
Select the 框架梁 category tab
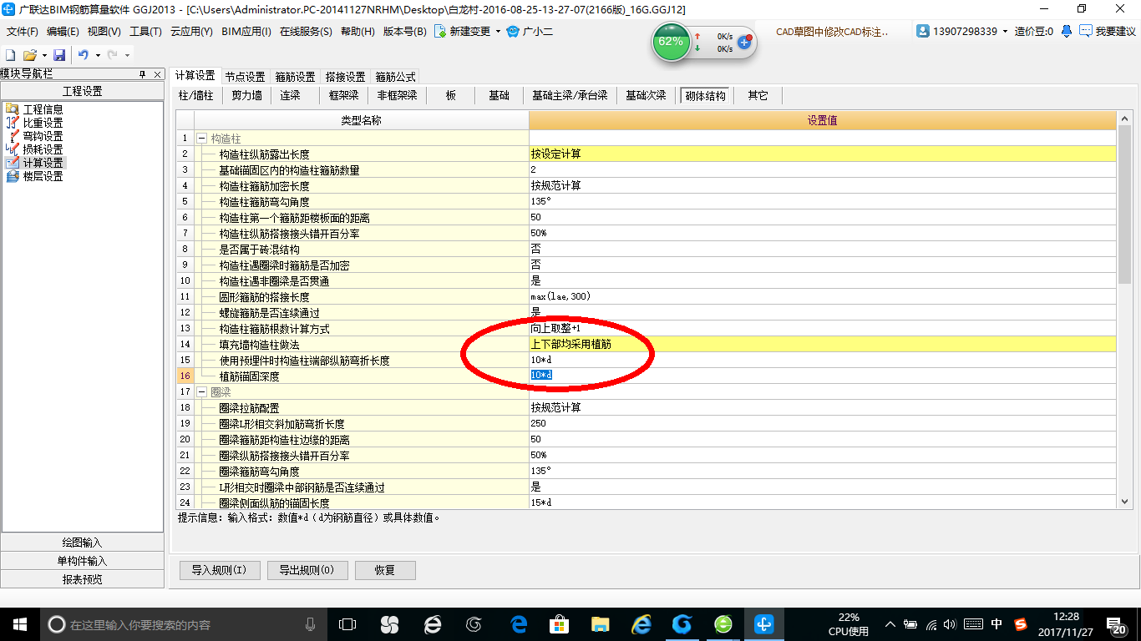pyautogui.click(x=343, y=95)
